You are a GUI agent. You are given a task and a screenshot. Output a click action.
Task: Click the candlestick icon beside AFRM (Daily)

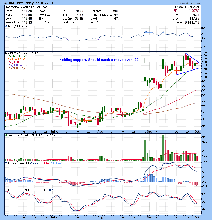click(x=6, y=53)
